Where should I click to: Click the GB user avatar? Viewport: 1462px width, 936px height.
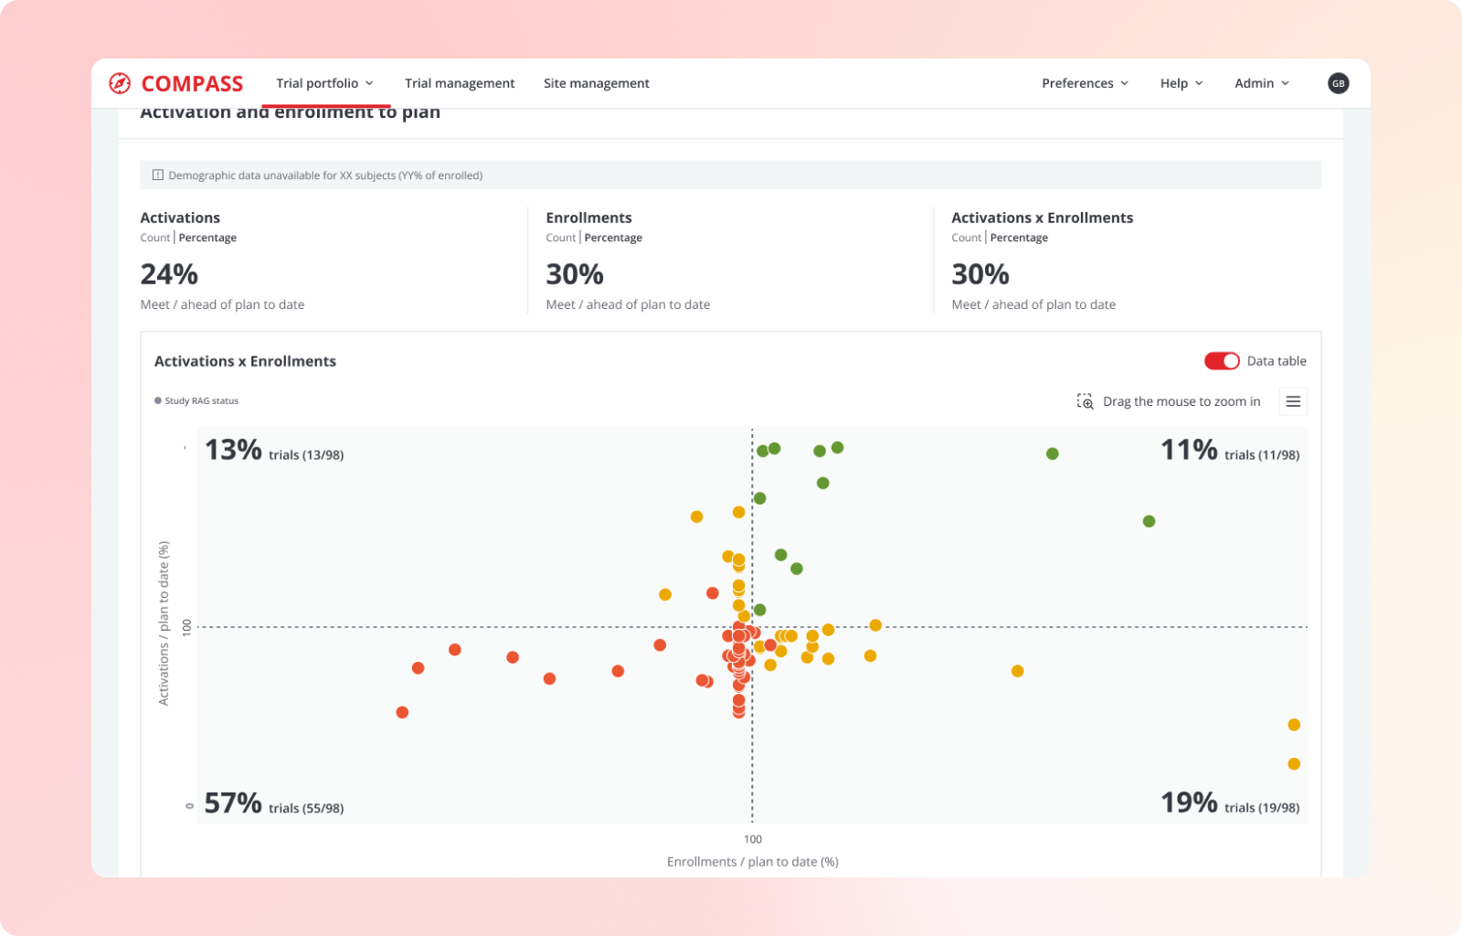click(x=1338, y=83)
